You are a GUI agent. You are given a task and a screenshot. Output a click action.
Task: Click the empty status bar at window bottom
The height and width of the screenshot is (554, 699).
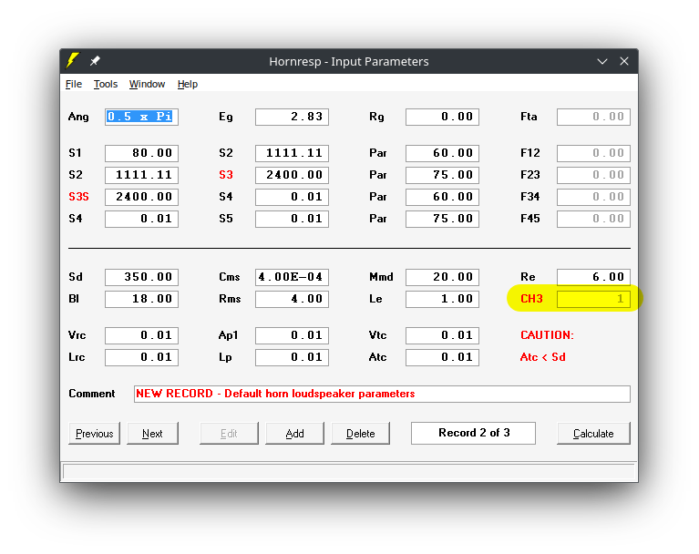349,472
